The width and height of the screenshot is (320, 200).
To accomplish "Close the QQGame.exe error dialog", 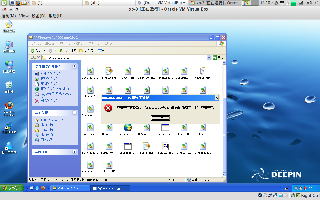I will [x=217, y=98].
